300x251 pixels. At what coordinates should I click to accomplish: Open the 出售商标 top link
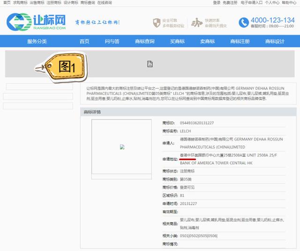pyautogui.click(x=37, y=2)
